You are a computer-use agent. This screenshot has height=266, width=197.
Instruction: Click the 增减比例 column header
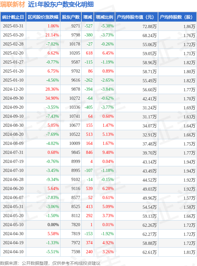pos(104,17)
